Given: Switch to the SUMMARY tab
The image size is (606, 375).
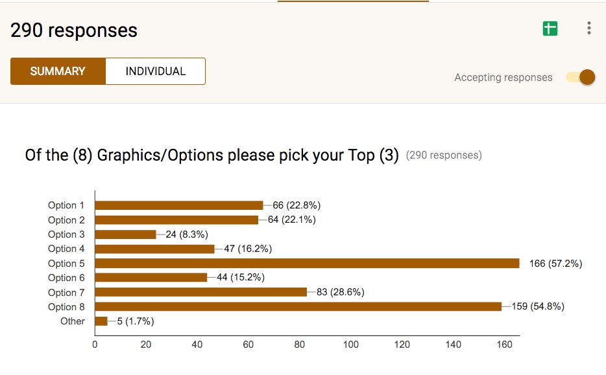Looking at the screenshot, I should [x=58, y=71].
